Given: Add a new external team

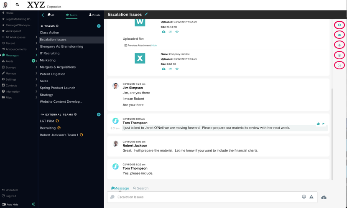Looking at the screenshot, I should [99, 114].
